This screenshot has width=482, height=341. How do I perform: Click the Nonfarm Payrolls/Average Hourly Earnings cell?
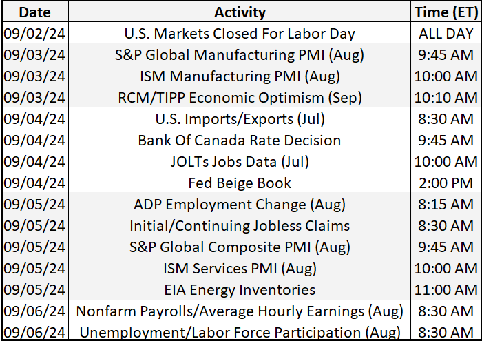pos(240,311)
